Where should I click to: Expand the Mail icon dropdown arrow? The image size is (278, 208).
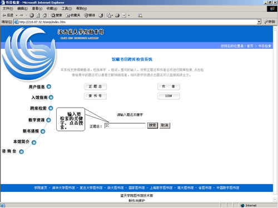pos(112,16)
